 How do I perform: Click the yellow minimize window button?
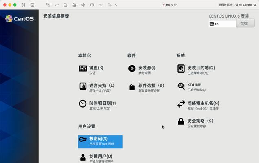[x=10, y=5]
